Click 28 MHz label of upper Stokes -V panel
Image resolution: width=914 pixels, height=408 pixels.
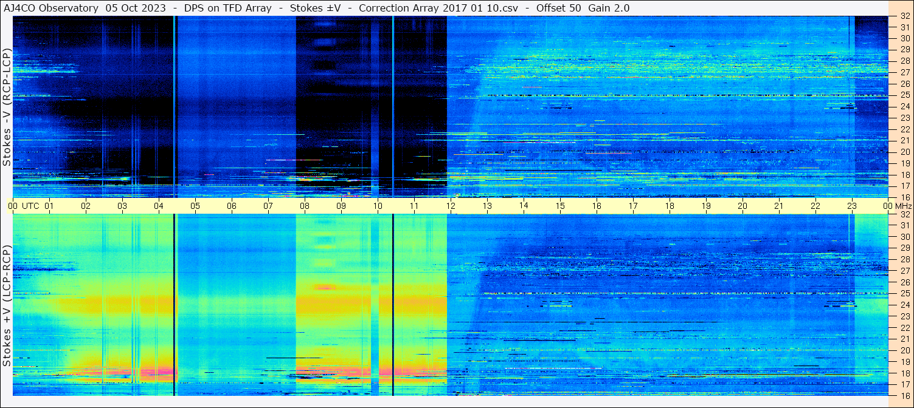pyautogui.click(x=904, y=61)
